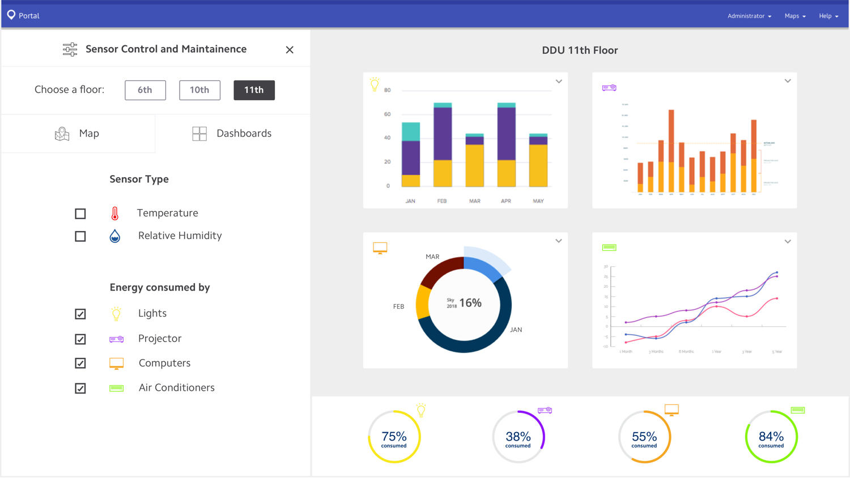Enable the Temperature sensor checkbox
850x478 pixels.
[x=80, y=214]
